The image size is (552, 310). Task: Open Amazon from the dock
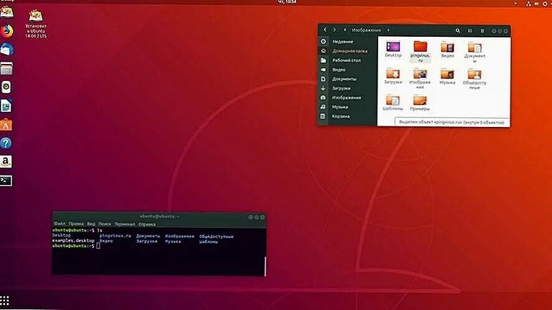(6, 162)
